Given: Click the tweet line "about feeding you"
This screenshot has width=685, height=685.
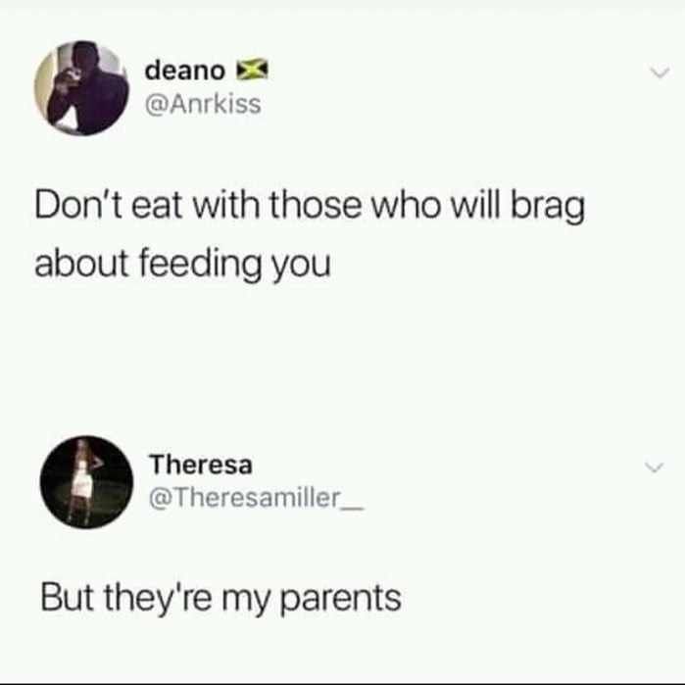Looking at the screenshot, I should [x=182, y=265].
